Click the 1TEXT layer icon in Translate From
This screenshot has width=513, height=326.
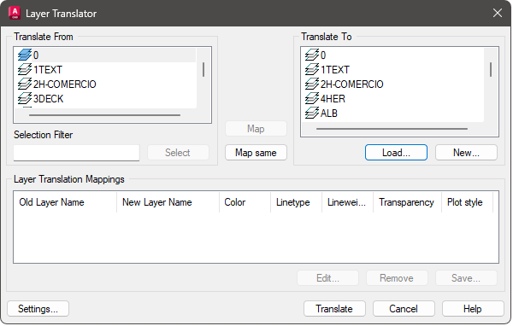[25, 69]
